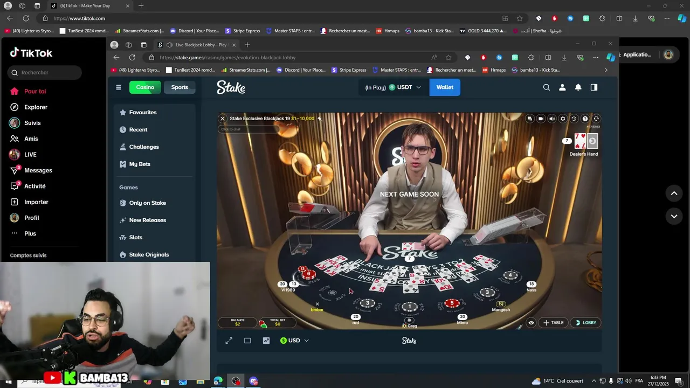690x388 pixels.
Task: Collapse Stake hamburger menu
Action: click(119, 87)
